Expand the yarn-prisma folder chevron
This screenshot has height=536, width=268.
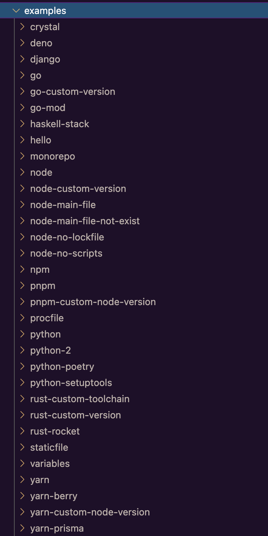[x=22, y=528]
